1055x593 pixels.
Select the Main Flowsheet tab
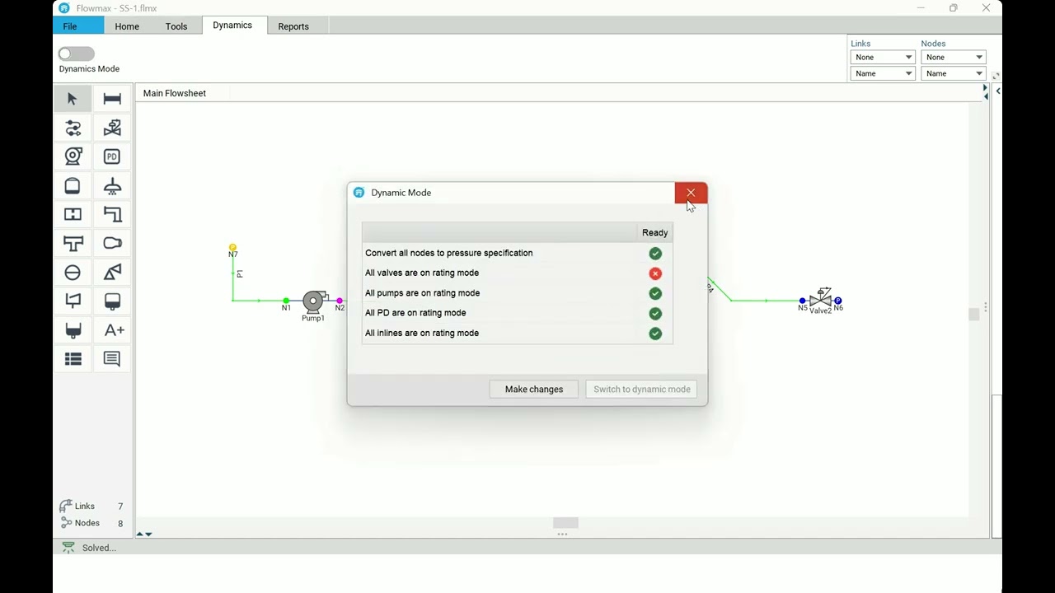click(x=175, y=93)
